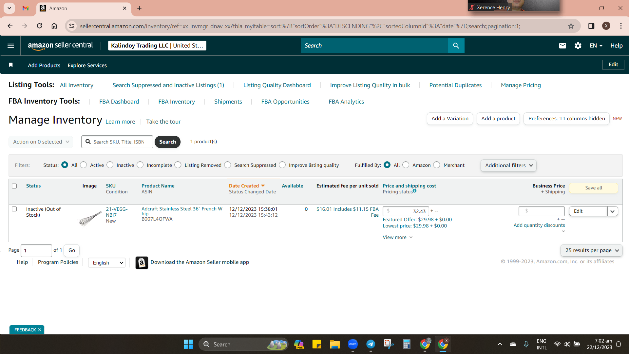The width and height of the screenshot is (629, 354).
Task: Open the Chrome home page button
Action: 54,26
